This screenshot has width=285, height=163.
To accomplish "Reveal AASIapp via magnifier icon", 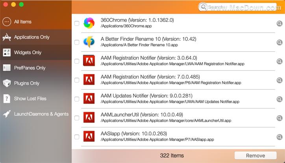I will 279,137.
